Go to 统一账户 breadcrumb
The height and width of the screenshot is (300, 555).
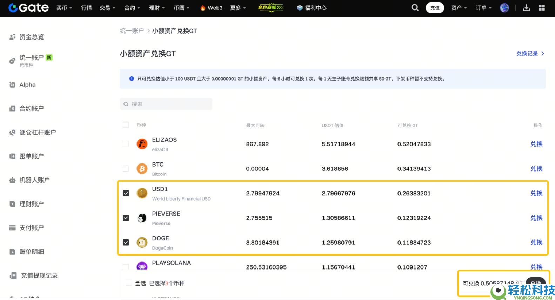point(132,31)
